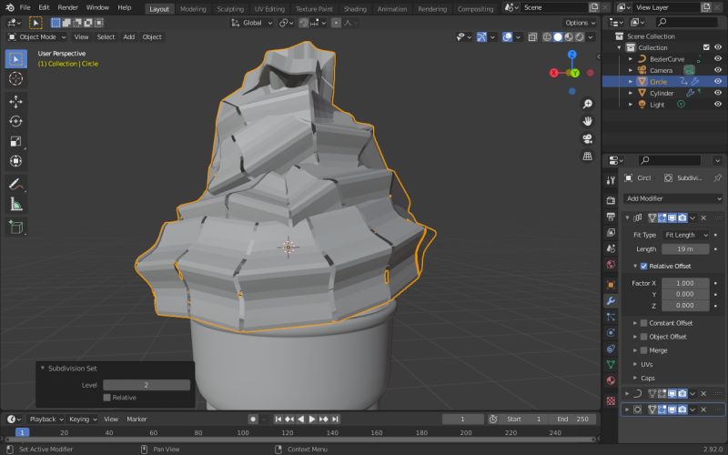Activate the Scale tool

15,141
